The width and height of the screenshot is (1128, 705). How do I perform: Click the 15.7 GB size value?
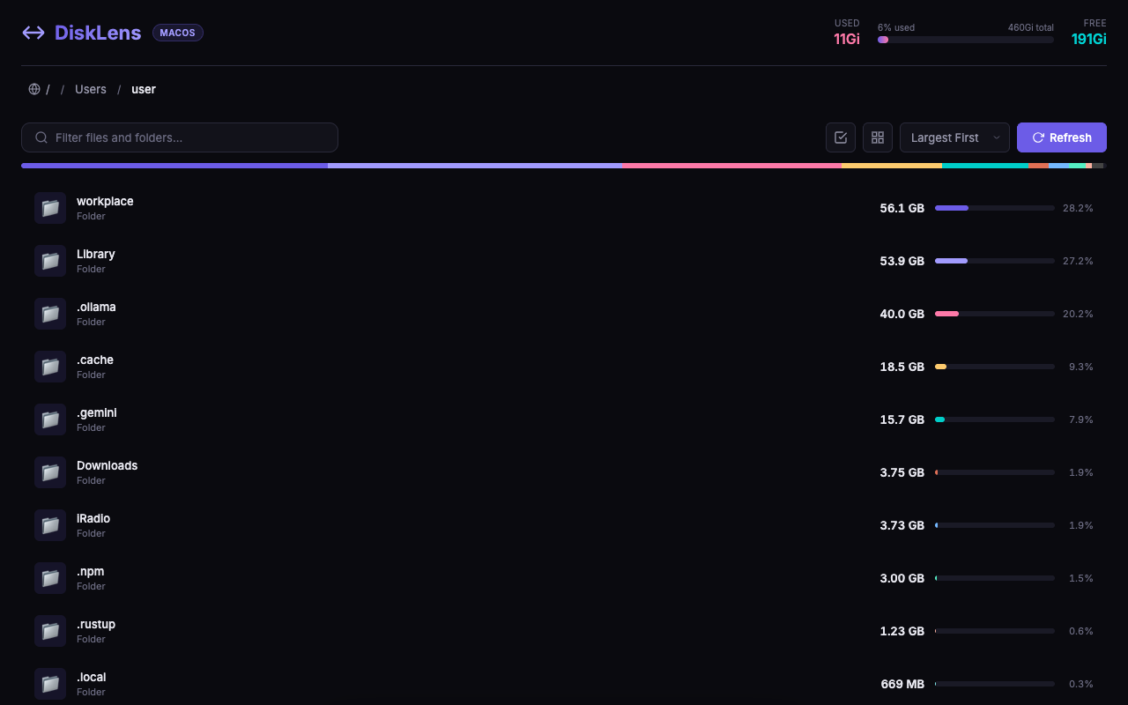coord(902,419)
